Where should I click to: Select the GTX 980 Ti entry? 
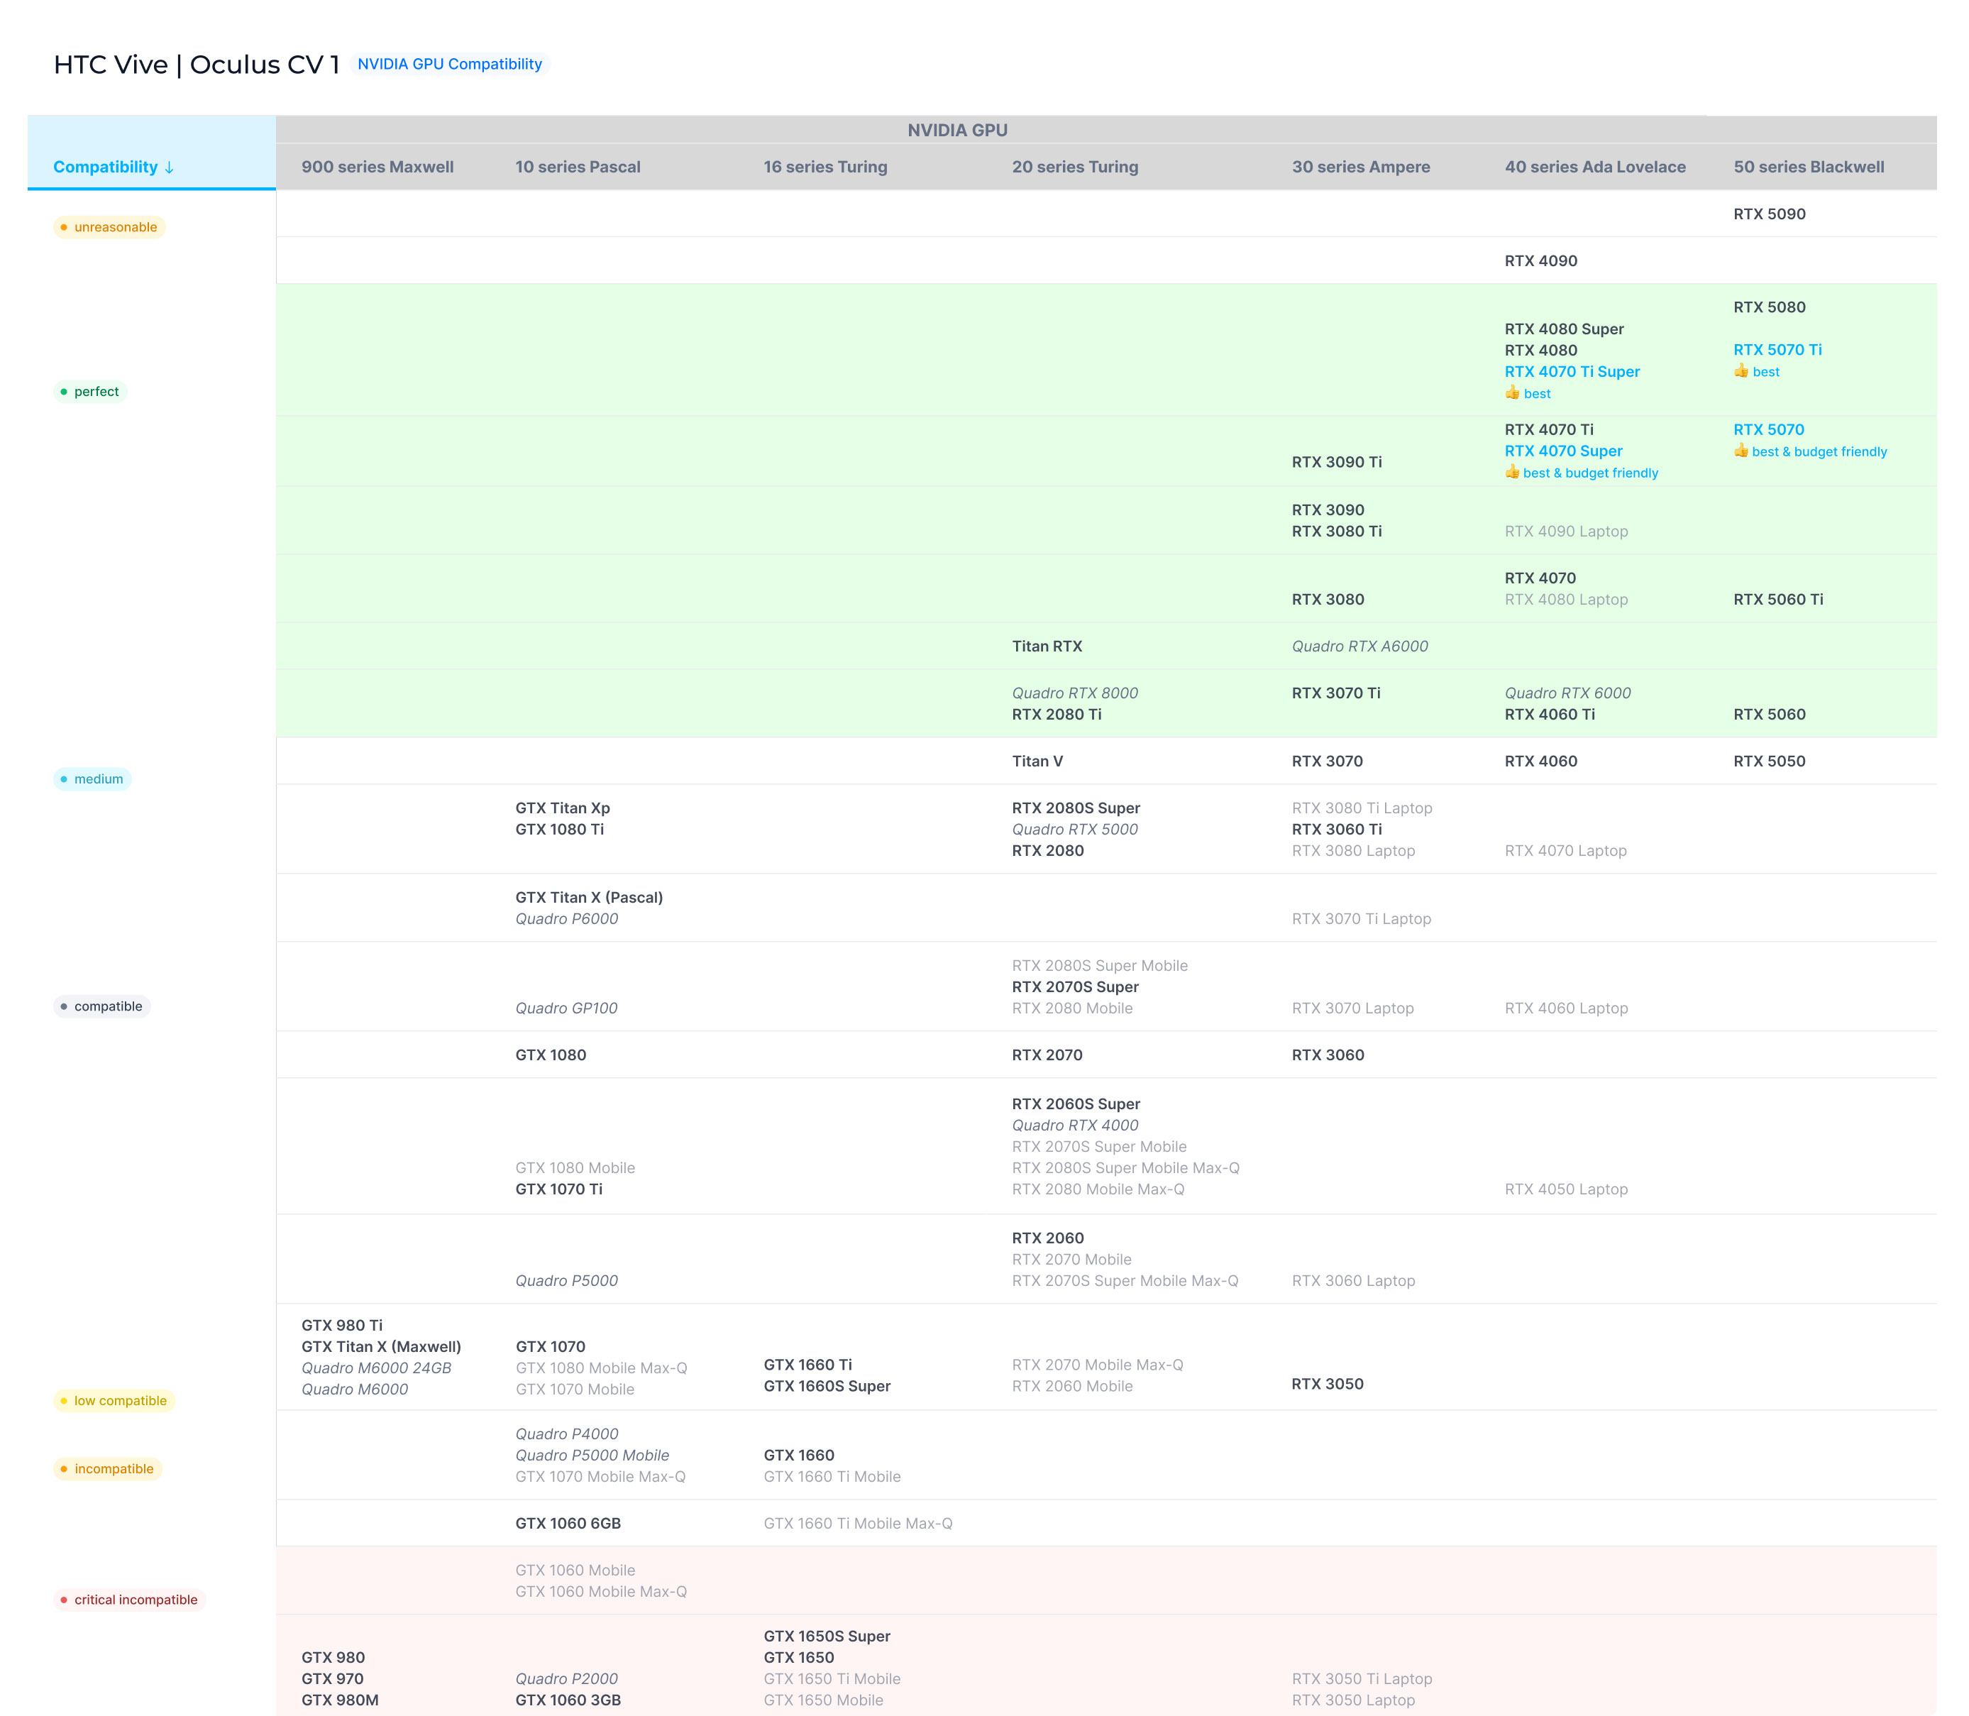pos(342,1325)
